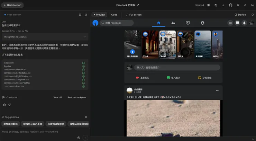256x141 pixels.
Task: Open 張文翰's story card
Action: click(185, 44)
